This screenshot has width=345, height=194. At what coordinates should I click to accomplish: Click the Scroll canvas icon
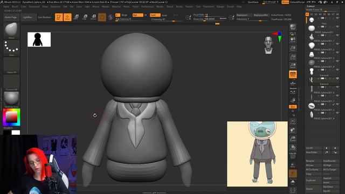click(293, 40)
